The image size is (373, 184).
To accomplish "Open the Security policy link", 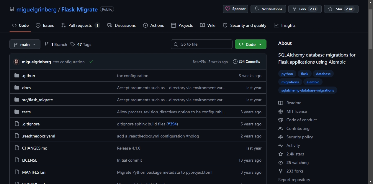I will 296,137.
